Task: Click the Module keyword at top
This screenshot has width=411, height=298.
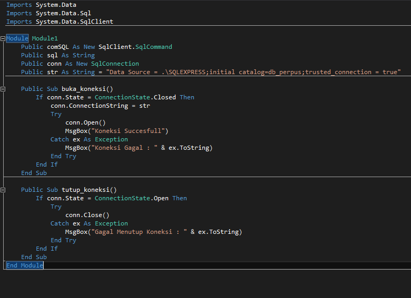Action: pyautogui.click(x=17, y=38)
